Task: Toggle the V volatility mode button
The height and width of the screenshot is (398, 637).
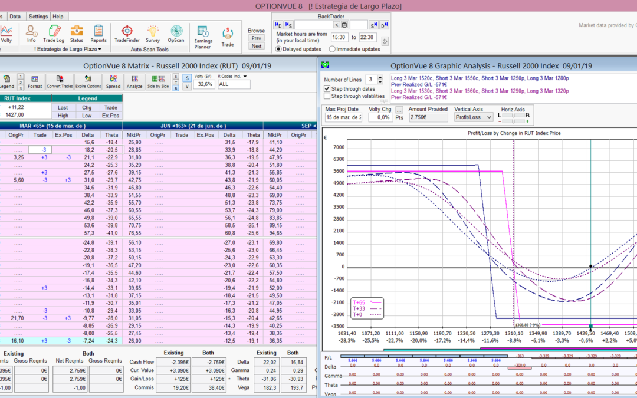Action: point(187,87)
